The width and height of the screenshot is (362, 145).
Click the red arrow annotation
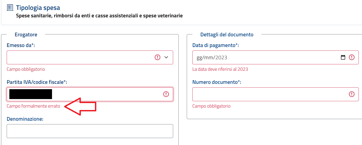80,107
